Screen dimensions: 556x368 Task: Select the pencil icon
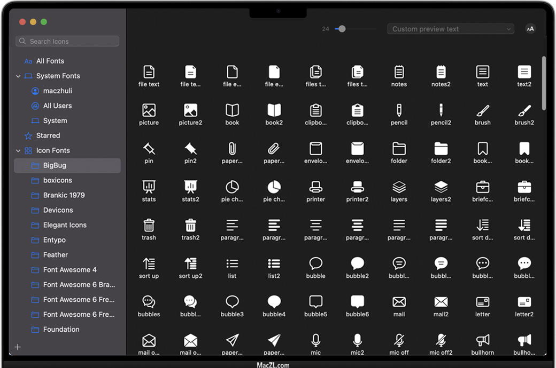coord(399,110)
